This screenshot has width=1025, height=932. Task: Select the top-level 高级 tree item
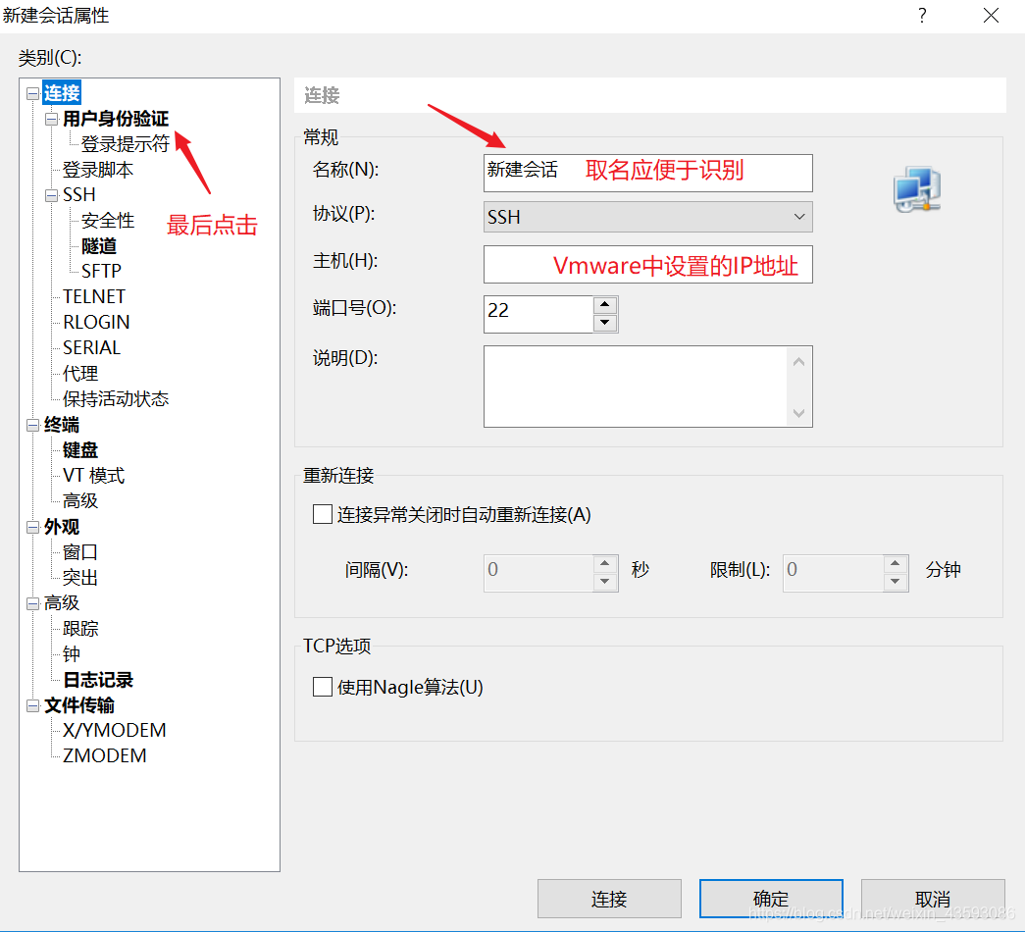[62, 603]
